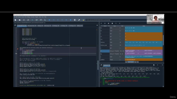Click the Open file folder icon
Viewport: 177px width, 99px height.
(20, 20)
